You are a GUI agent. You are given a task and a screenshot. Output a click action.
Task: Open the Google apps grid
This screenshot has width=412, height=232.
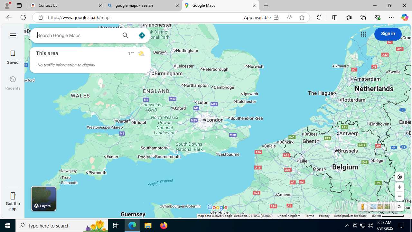point(363,34)
